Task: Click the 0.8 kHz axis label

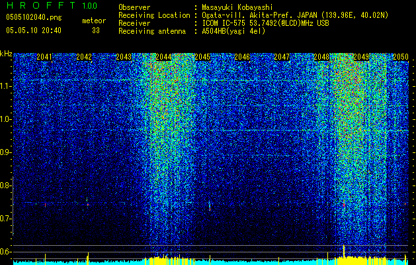Action: point(5,185)
